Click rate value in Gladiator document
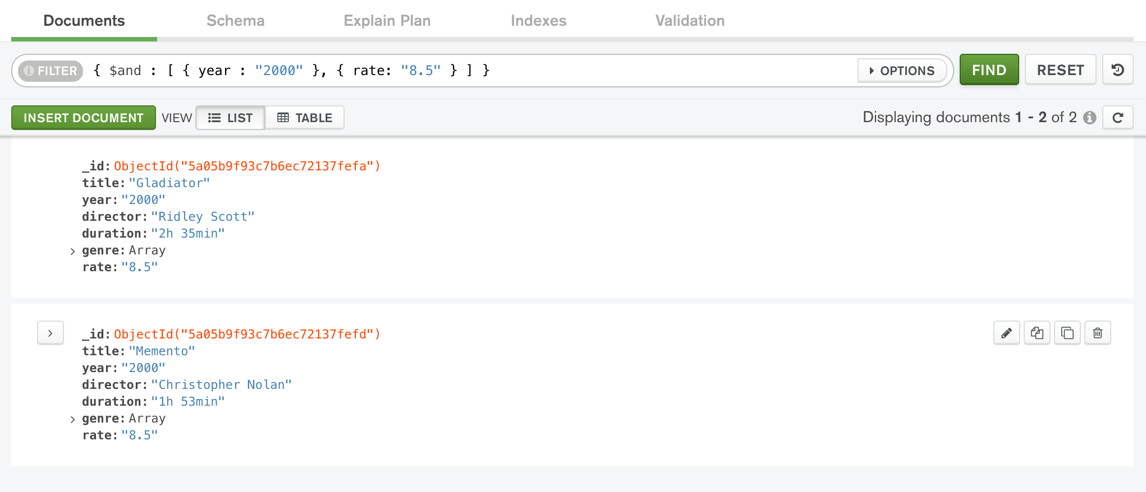Screen dimensions: 1146x492 [x=140, y=267]
